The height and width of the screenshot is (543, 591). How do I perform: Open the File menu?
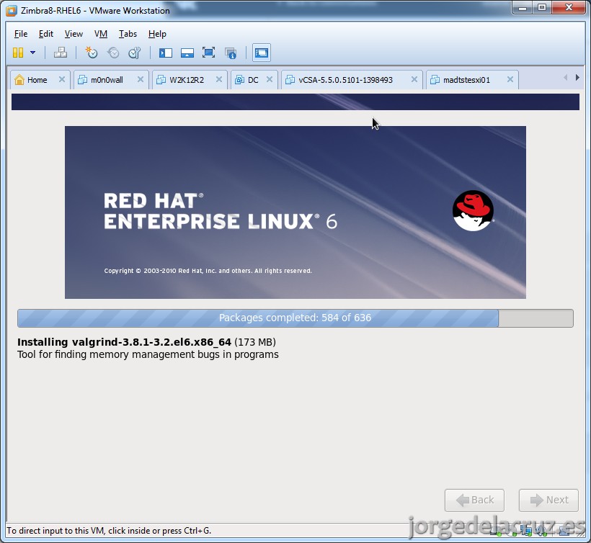(x=21, y=34)
